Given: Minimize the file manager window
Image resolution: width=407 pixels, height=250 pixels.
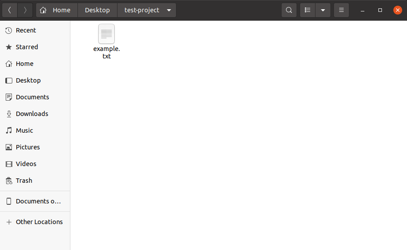Looking at the screenshot, I should click(363, 11).
